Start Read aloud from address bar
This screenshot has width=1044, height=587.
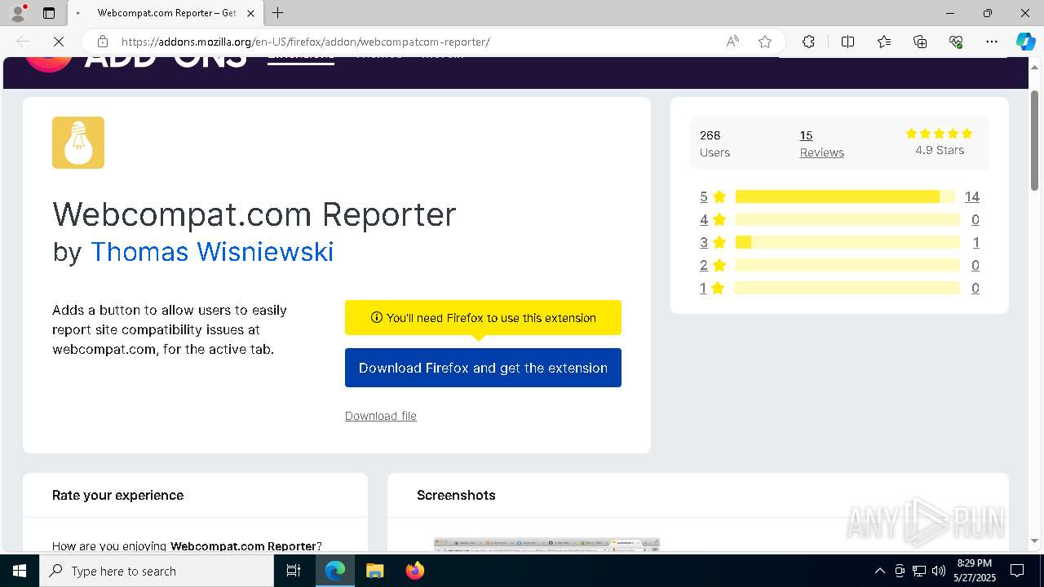[x=732, y=42]
